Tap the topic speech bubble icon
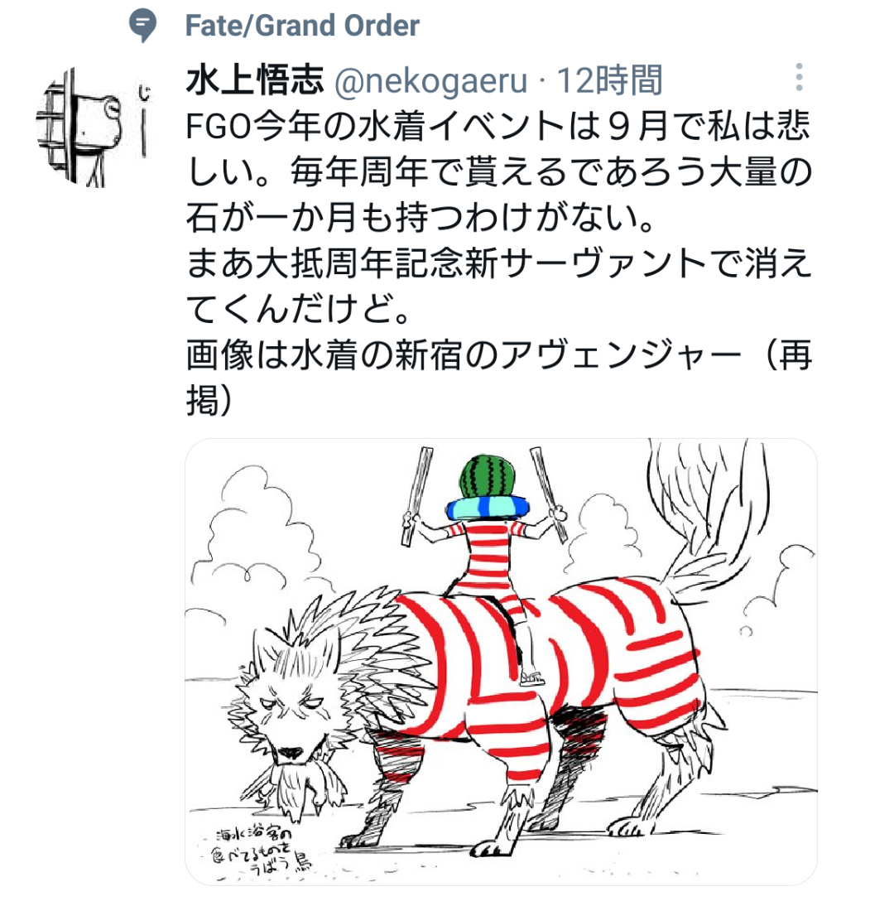The image size is (894, 906). click(x=142, y=25)
